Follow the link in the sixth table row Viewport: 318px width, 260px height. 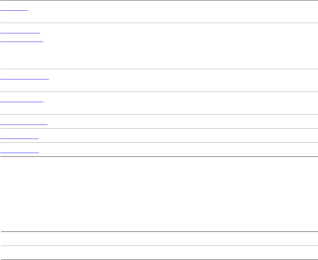(19, 137)
